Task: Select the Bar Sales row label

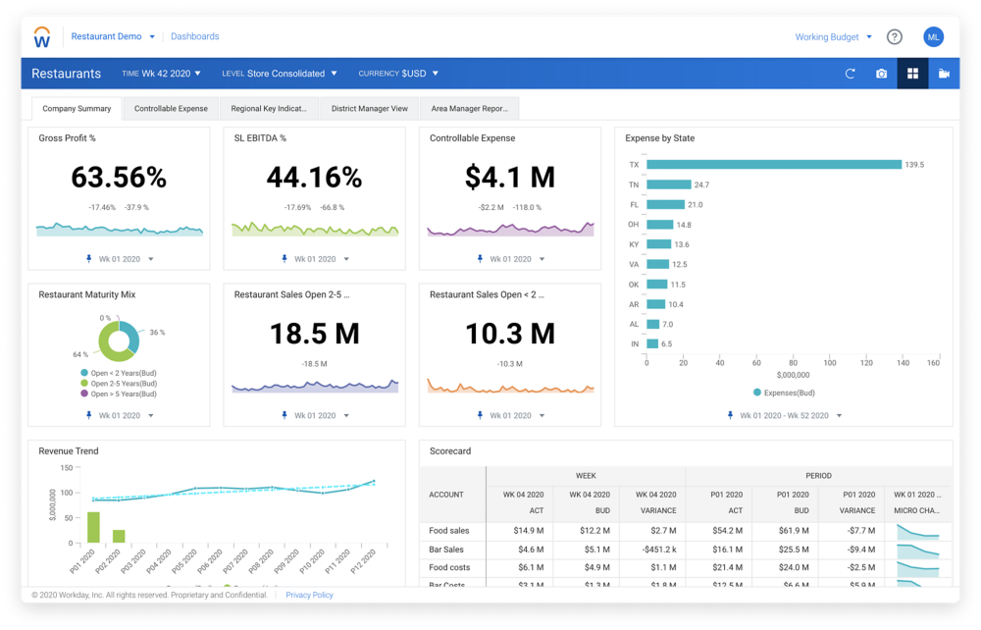Action: (x=446, y=550)
